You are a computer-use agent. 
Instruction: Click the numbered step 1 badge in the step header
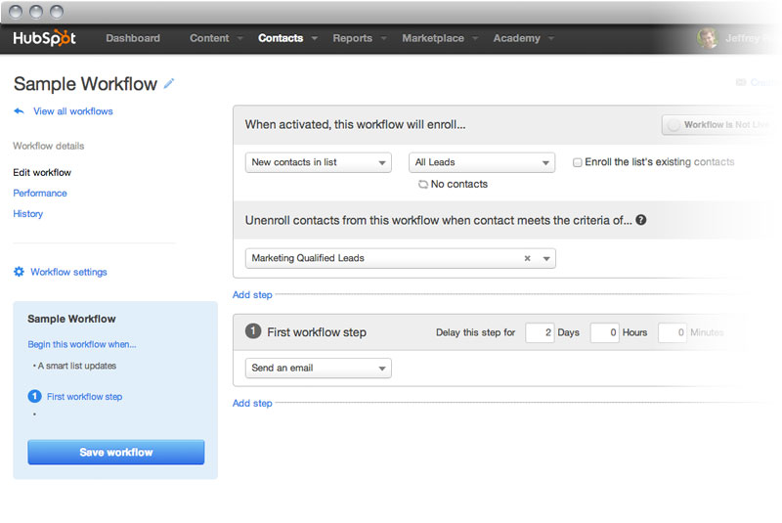(253, 331)
